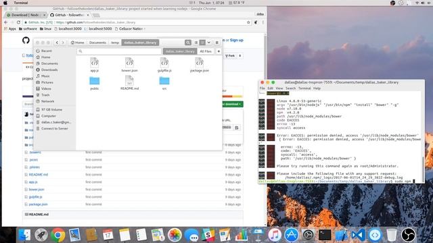The image size is (433, 243).
Task: Open Visual Studio Code from the dock
Action: tap(358, 235)
